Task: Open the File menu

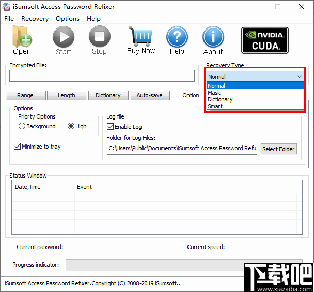Action: 9,19
